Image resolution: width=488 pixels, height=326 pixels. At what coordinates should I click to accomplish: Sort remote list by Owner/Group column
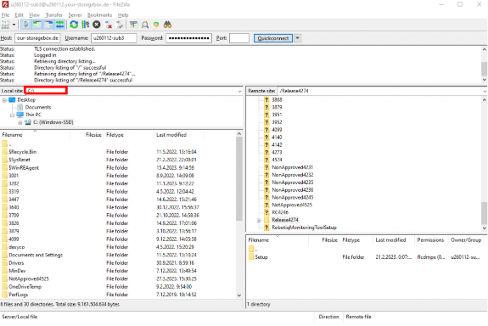466,239
